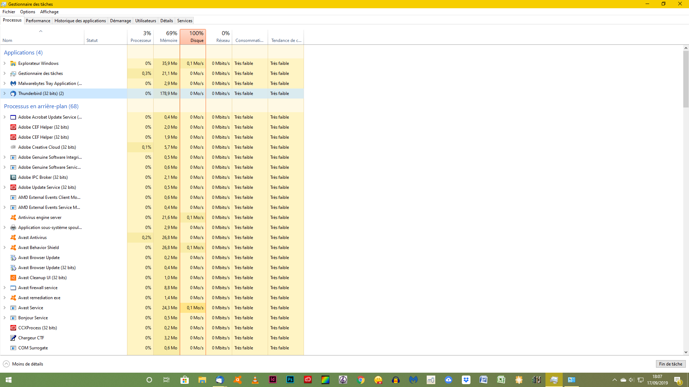The image size is (689, 387).
Task: Sort by the Disque column header
Action: point(193,37)
